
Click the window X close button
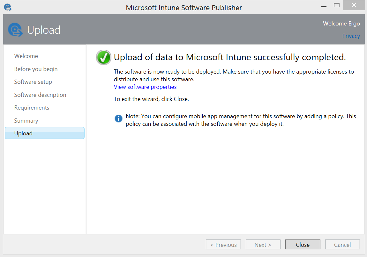[354, 5]
